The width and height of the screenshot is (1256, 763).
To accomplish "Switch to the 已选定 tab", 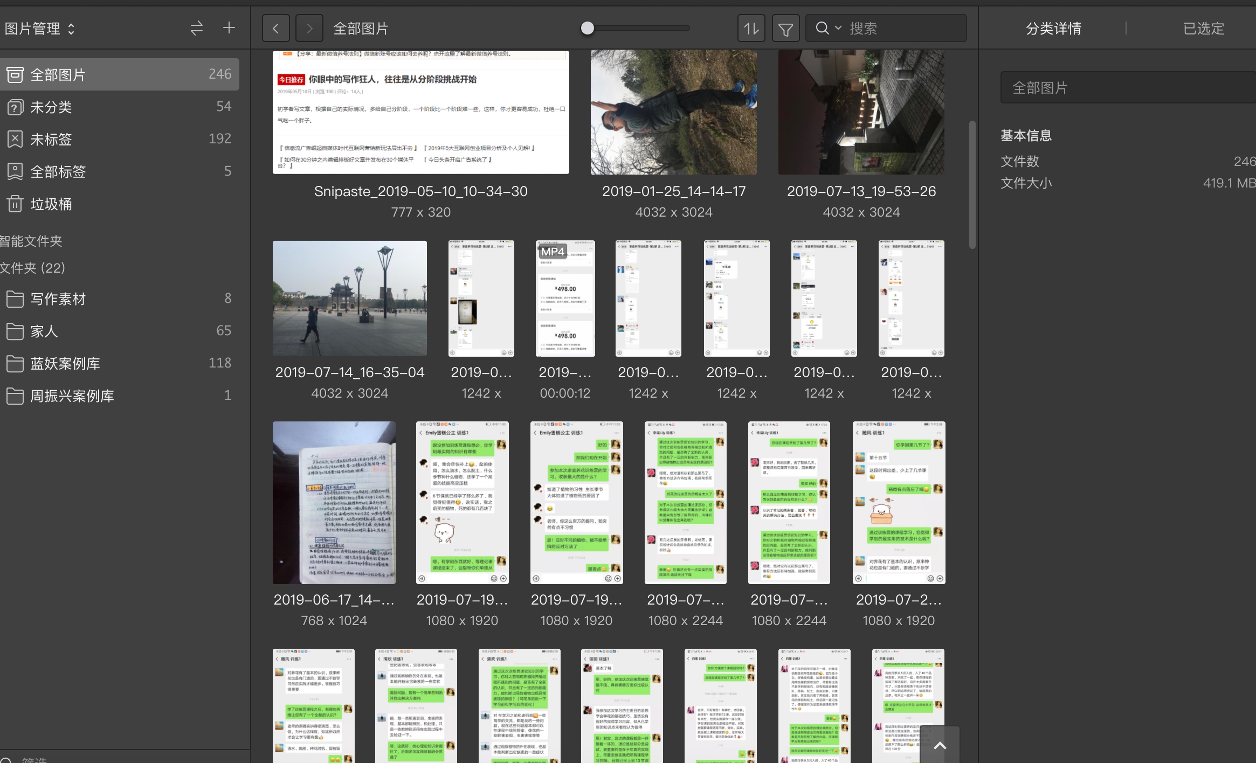I will [1204, 29].
